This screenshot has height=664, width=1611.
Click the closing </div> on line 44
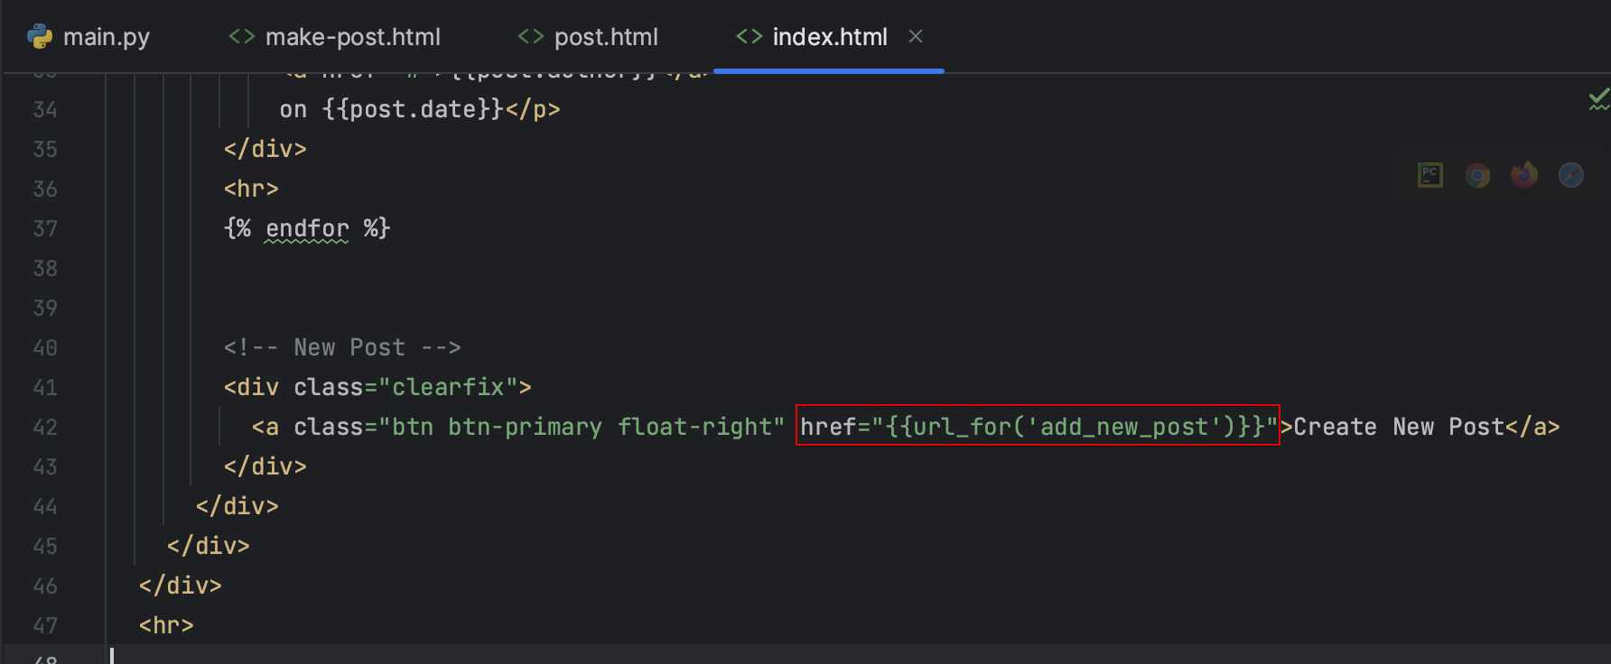pyautogui.click(x=237, y=507)
